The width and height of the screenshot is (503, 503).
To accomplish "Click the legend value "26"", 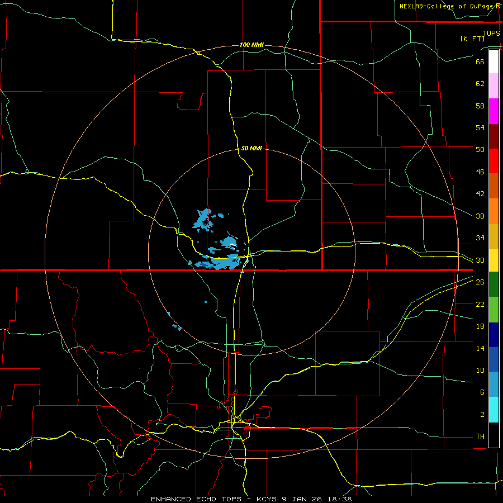I will (480, 282).
